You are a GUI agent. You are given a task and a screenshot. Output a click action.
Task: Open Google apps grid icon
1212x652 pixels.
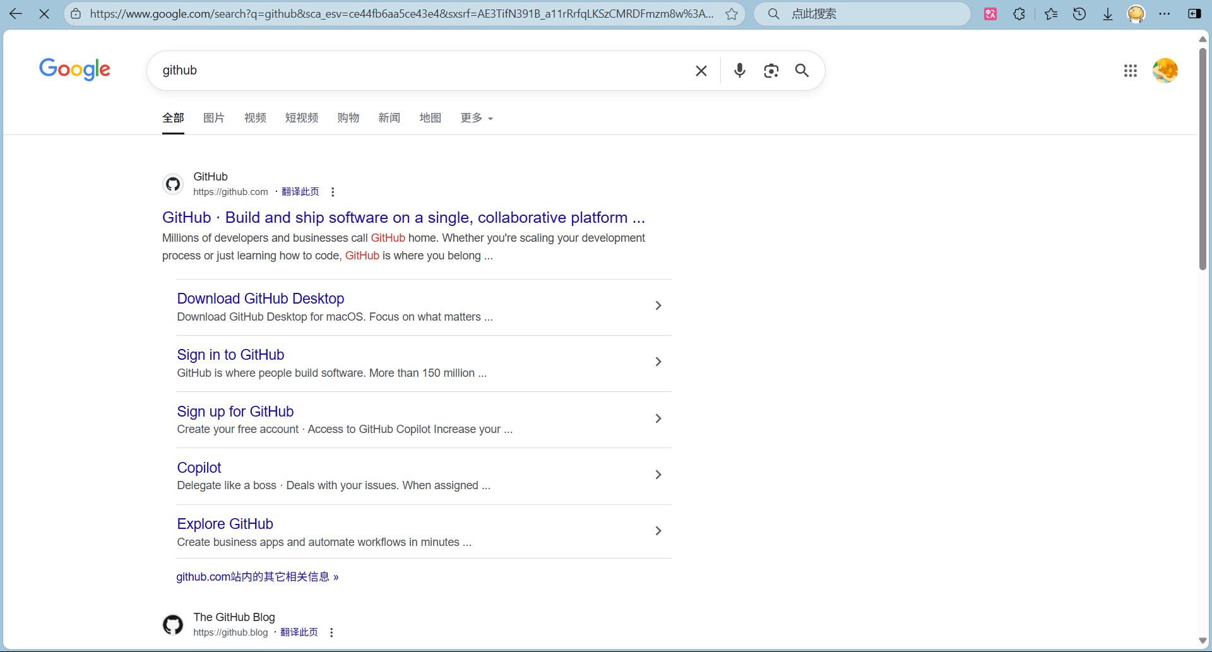[x=1131, y=71]
